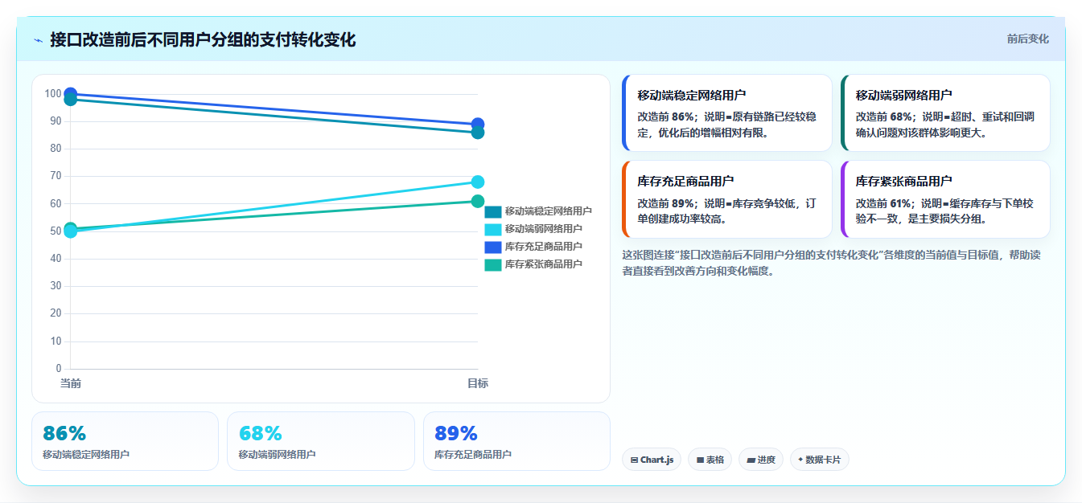This screenshot has width=1082, height=503.
Task: Select the 89% stat card value
Action: (x=456, y=434)
